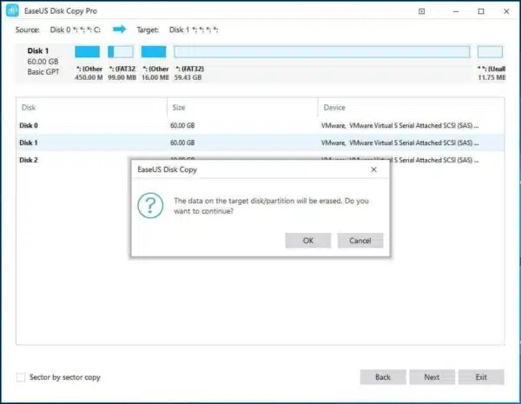Image resolution: width=521 pixels, height=404 pixels.
Task: Minimize the Disk Copy Pro window
Action: (x=456, y=11)
